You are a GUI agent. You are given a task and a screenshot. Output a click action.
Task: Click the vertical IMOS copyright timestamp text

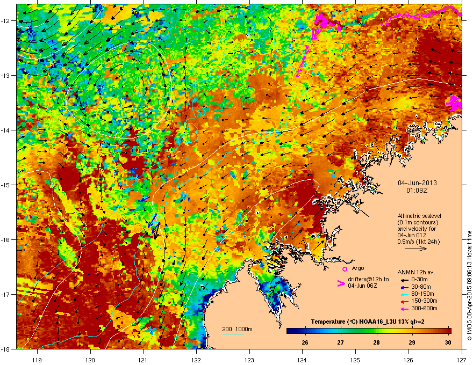click(469, 286)
